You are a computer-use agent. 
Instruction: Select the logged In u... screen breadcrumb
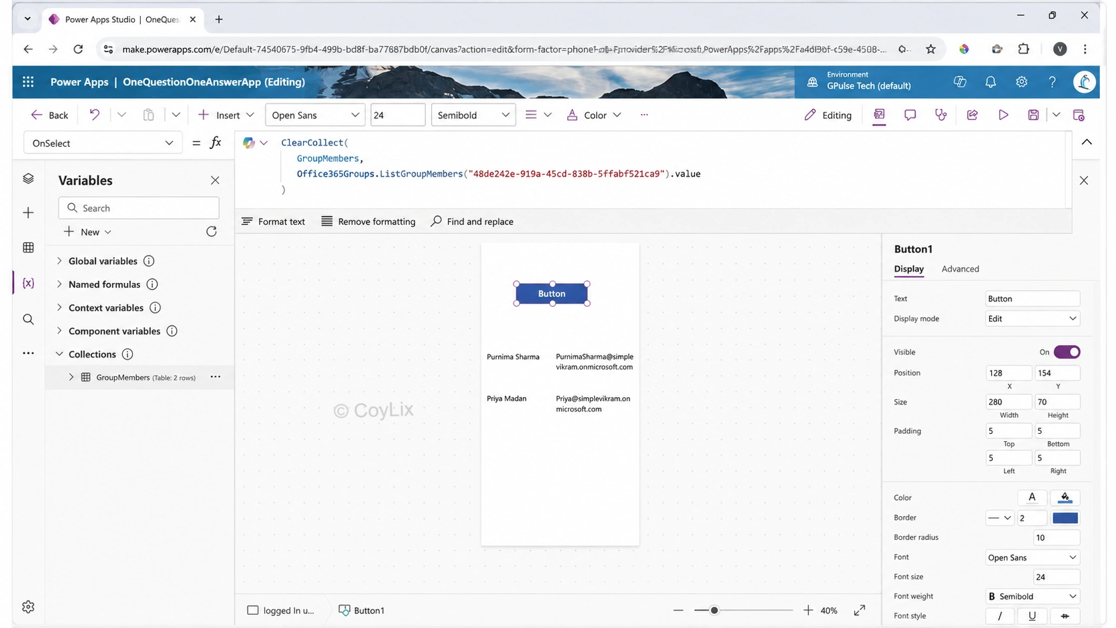pos(280,610)
